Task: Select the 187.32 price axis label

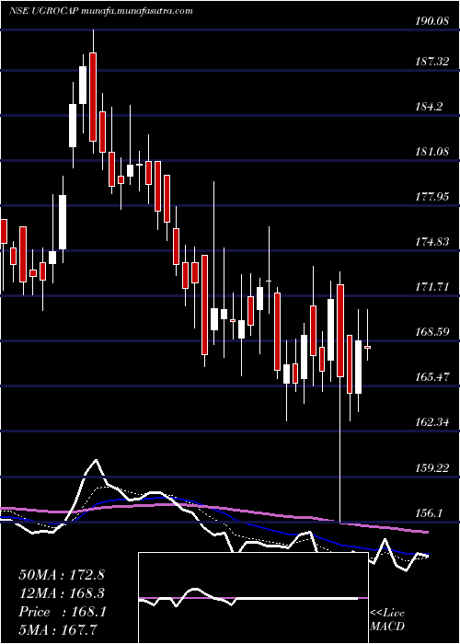Action: click(x=431, y=62)
